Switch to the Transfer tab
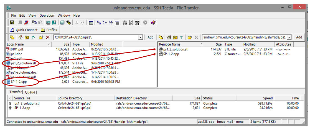 coord(16,92)
